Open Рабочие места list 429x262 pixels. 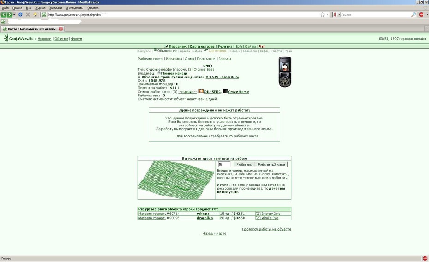[x=150, y=59]
